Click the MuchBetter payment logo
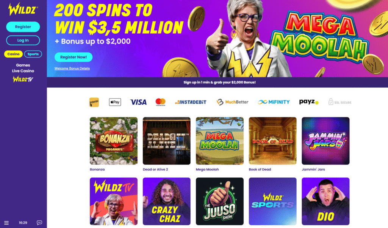 [x=232, y=102]
